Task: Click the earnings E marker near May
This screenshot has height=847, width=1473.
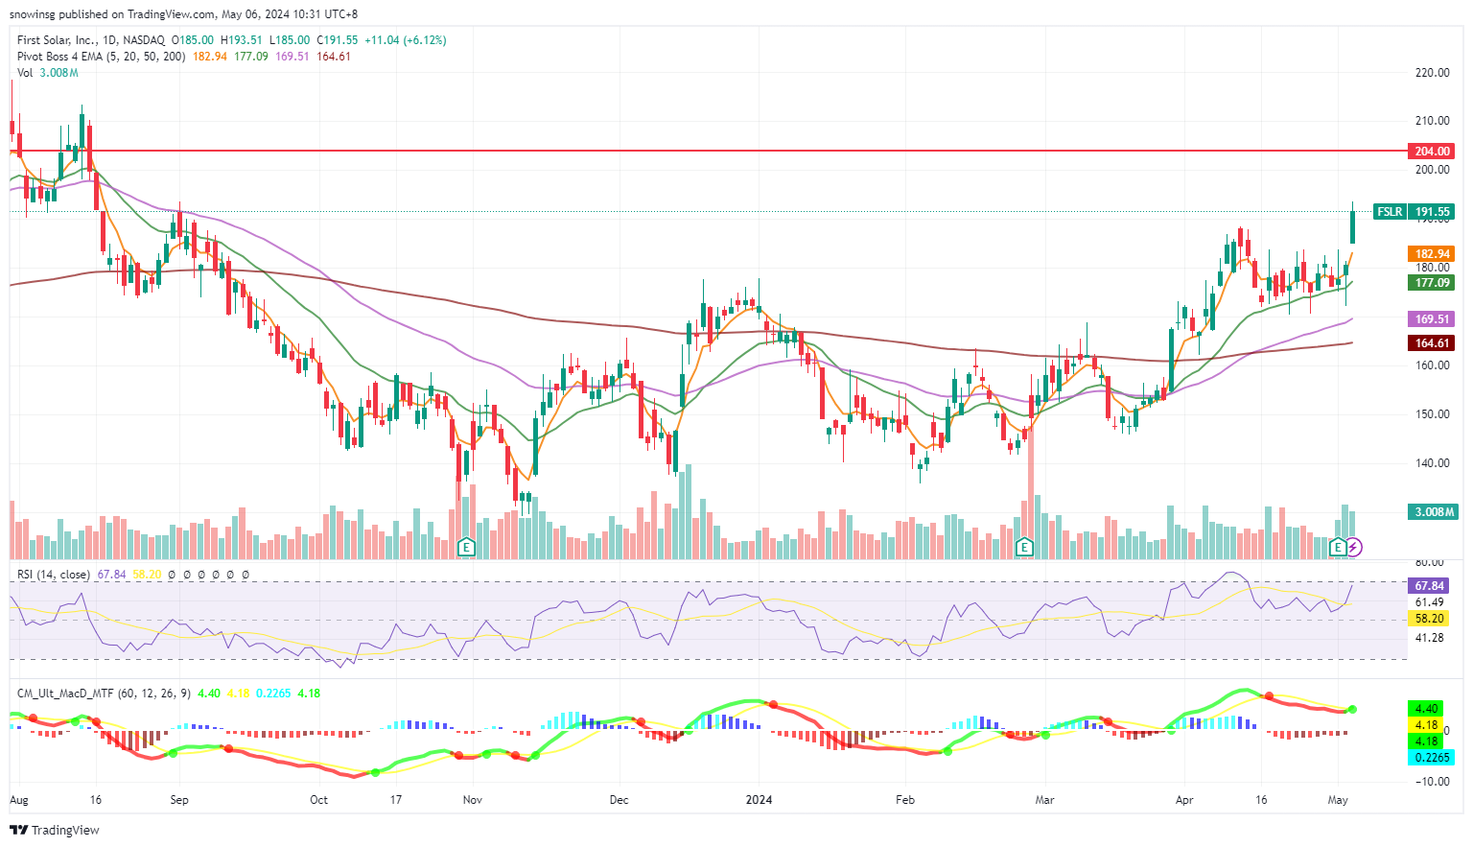Action: click(1337, 548)
